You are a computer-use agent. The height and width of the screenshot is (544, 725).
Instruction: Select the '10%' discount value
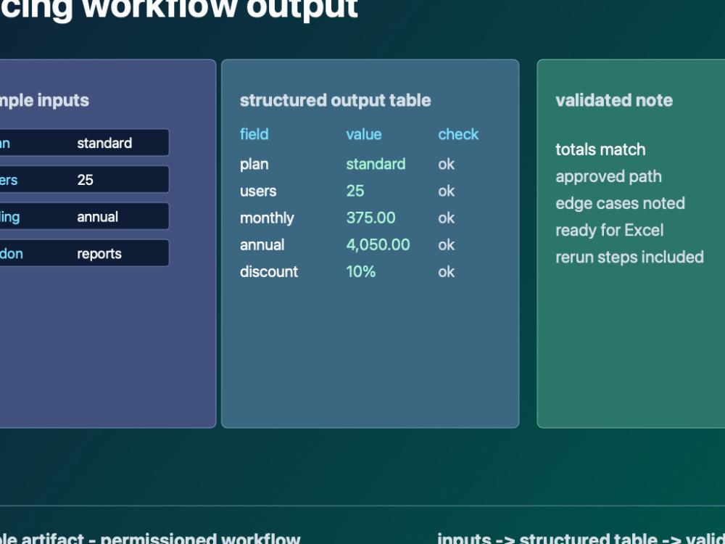coord(361,271)
